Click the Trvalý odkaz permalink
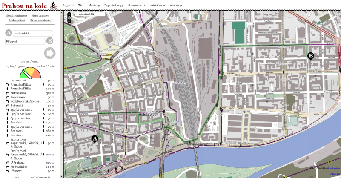The width and height of the screenshot is (341, 178). tap(335, 174)
